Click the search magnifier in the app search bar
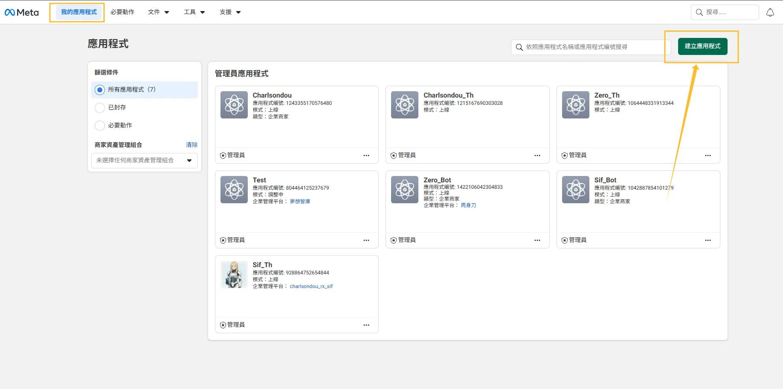 pos(519,47)
